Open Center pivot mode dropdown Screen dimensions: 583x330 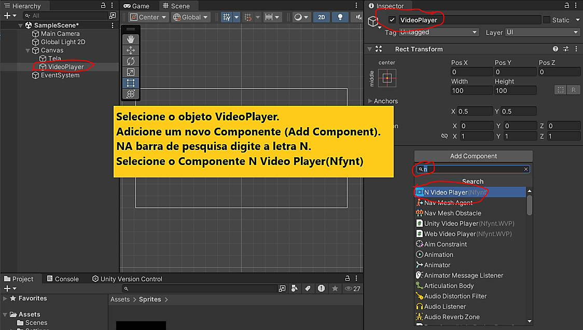pos(148,17)
